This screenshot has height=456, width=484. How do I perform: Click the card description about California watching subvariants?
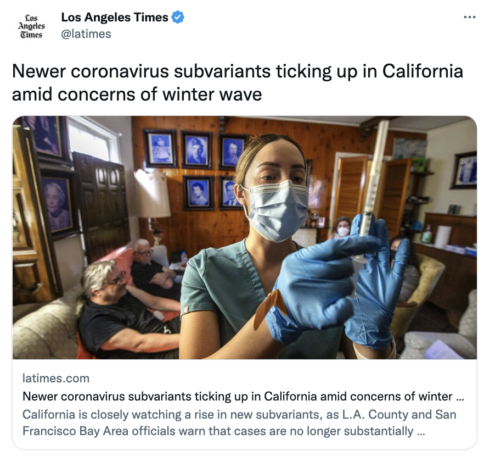tap(239, 422)
